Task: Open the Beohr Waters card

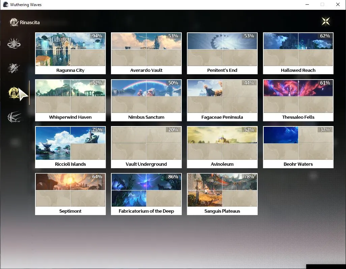Action: click(x=298, y=147)
